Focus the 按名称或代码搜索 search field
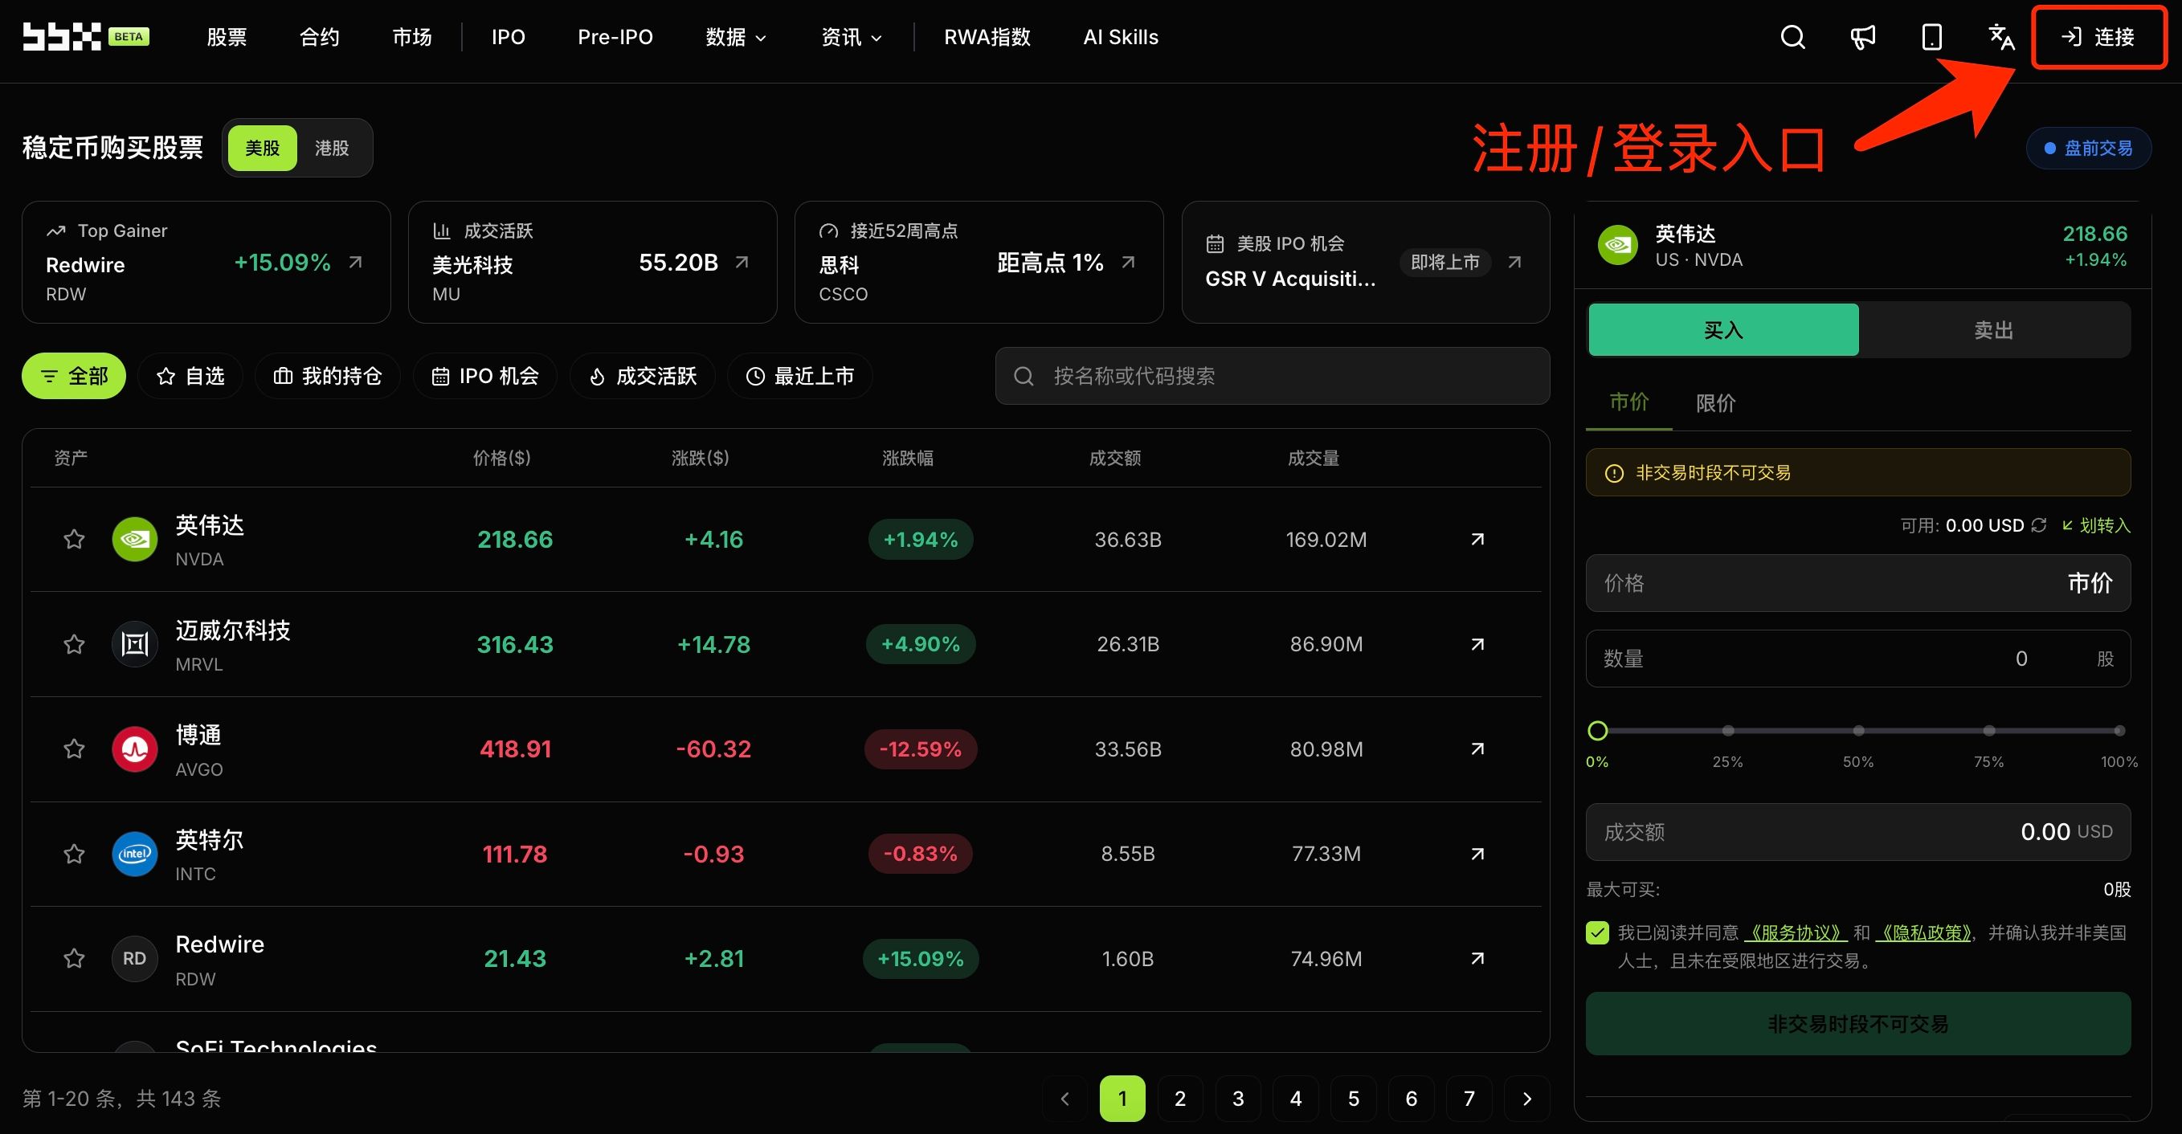The width and height of the screenshot is (2182, 1134). coord(1273,376)
